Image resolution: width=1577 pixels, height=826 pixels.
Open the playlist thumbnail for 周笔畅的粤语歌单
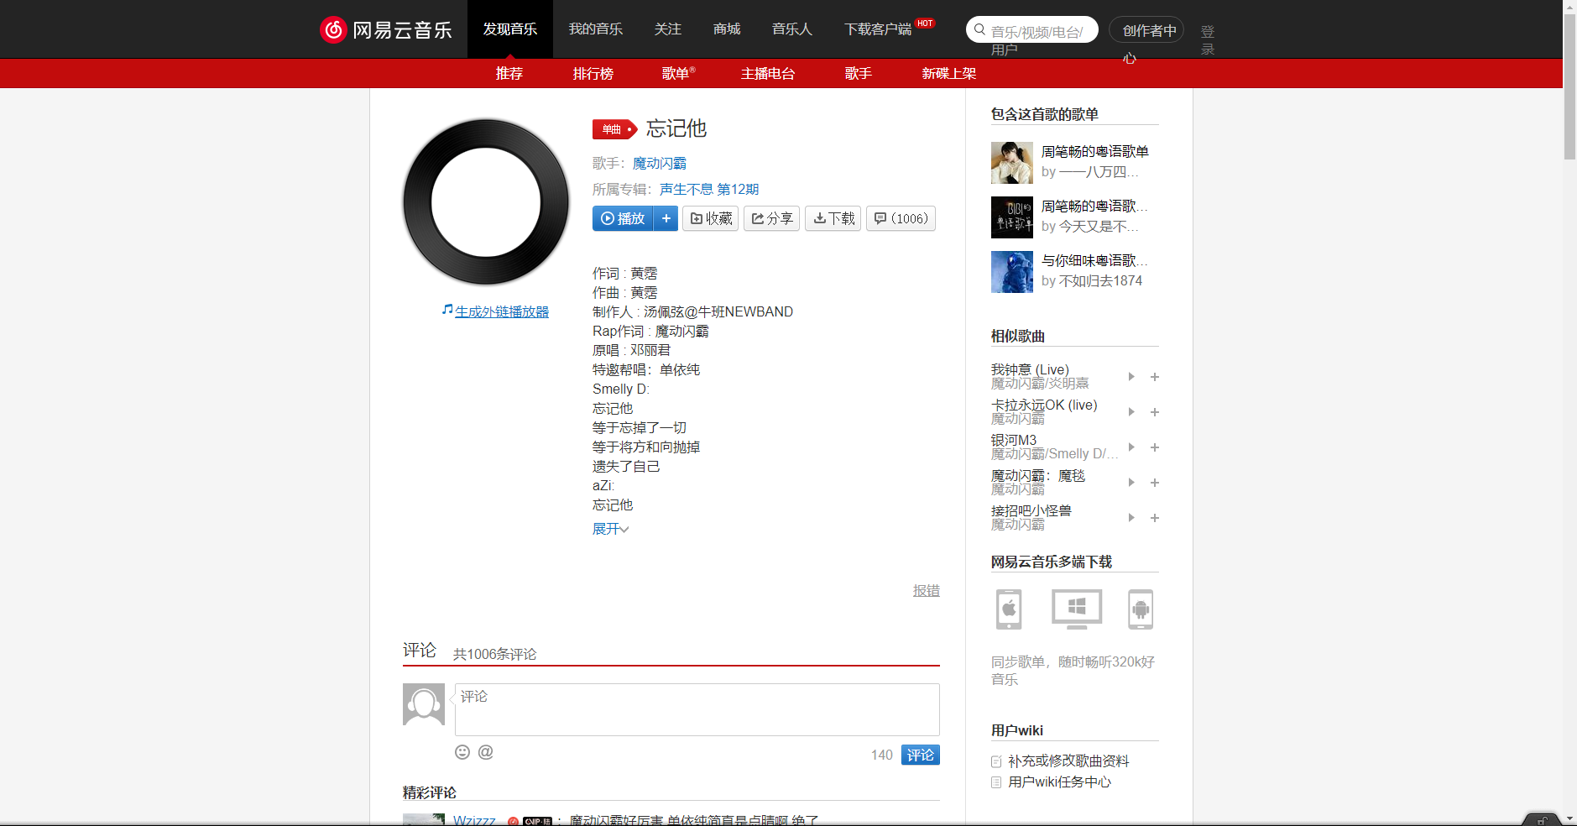point(1012,163)
